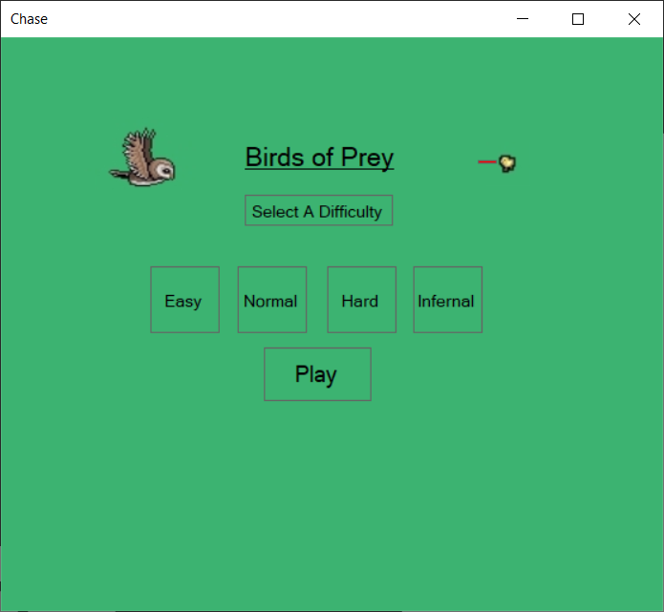Maximize the Chase window
The height and width of the screenshot is (612, 664).
pos(578,19)
